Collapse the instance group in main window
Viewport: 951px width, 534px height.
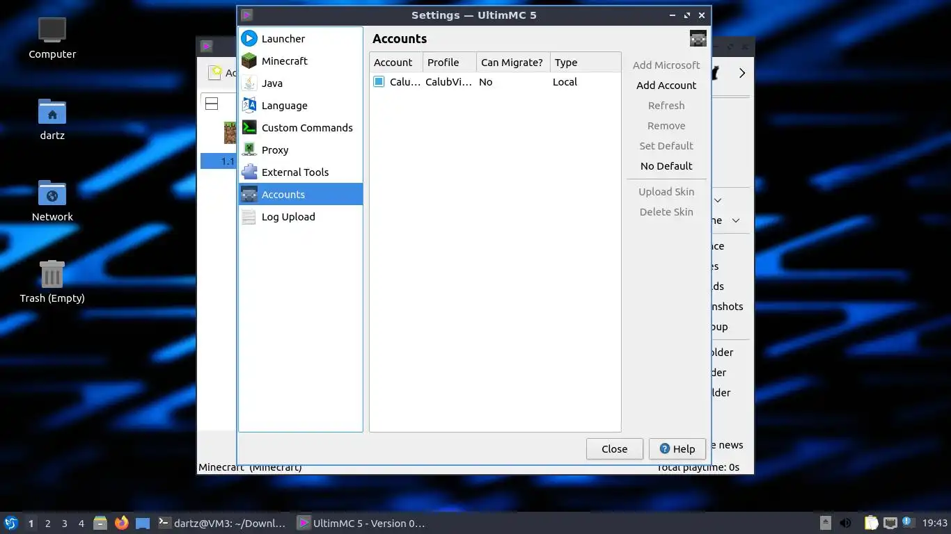click(212, 104)
